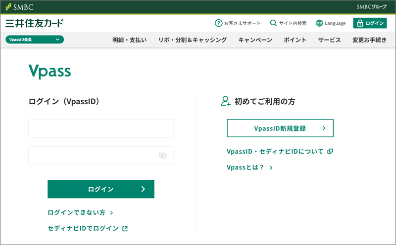
Task: Click the new user person-plus icon
Action: (x=226, y=101)
